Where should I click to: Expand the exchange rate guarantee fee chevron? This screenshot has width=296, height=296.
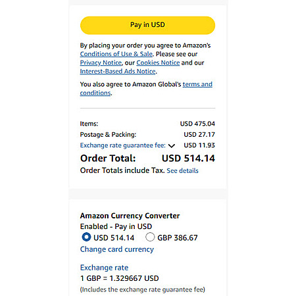pyautogui.click(x=172, y=145)
